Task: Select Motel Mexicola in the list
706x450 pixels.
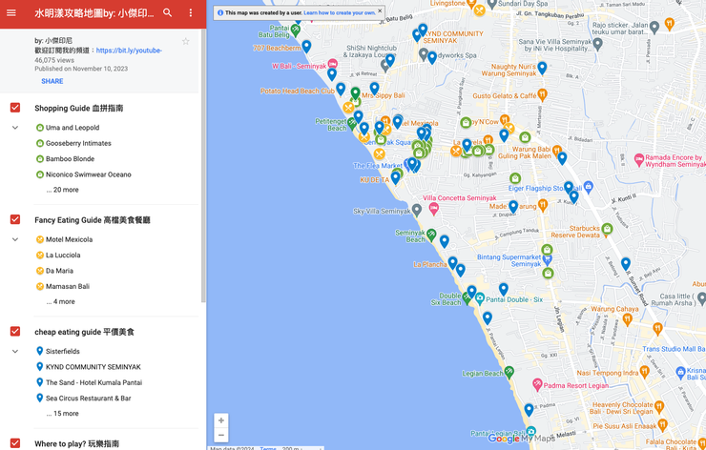Action: click(69, 239)
